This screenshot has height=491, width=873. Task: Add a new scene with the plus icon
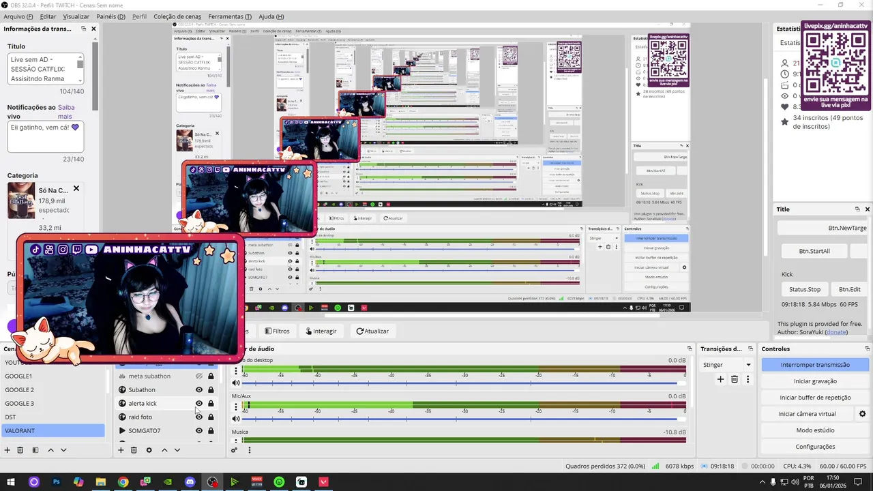[x=7, y=450]
